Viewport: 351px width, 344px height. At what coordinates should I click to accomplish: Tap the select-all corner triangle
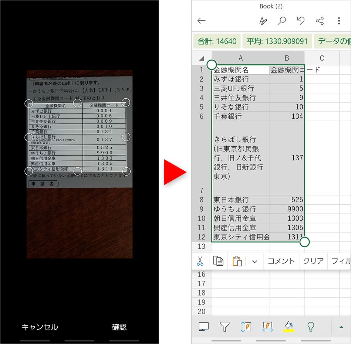(x=202, y=58)
